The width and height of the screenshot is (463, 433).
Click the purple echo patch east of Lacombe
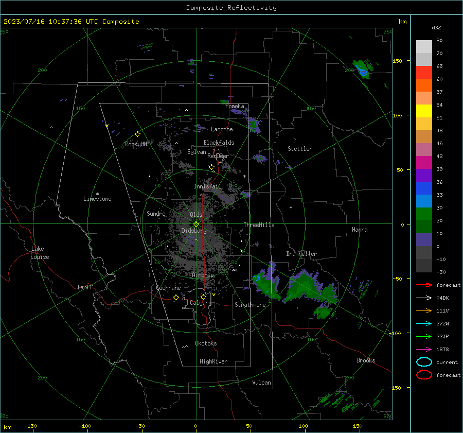pos(253,125)
